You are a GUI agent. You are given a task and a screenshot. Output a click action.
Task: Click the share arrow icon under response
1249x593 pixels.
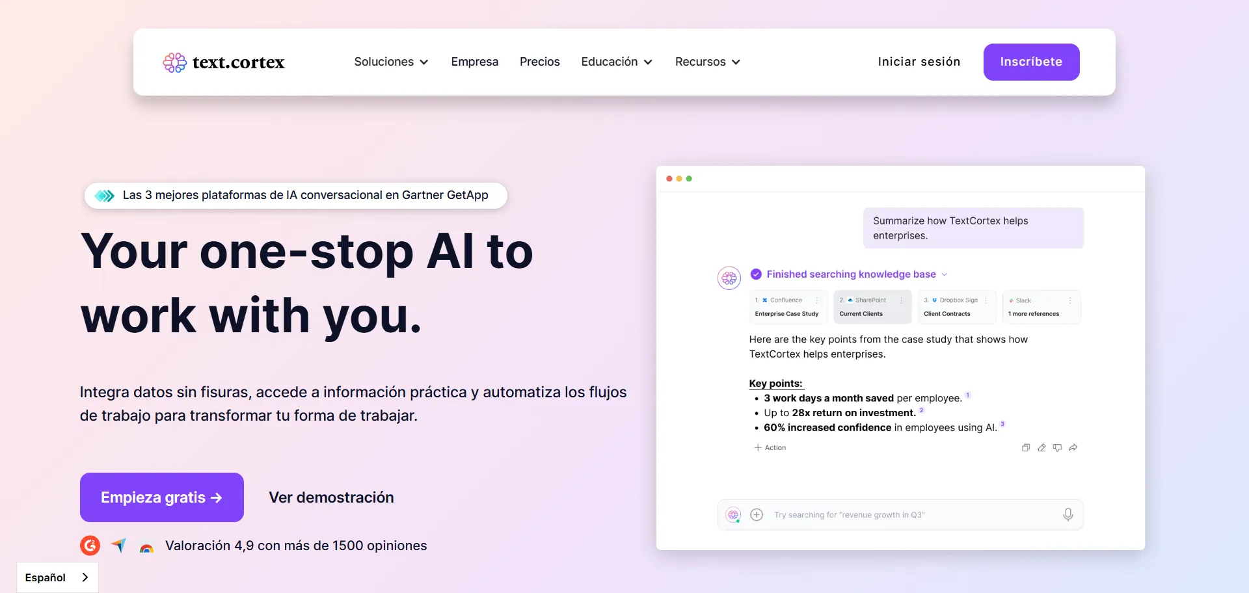(x=1073, y=447)
